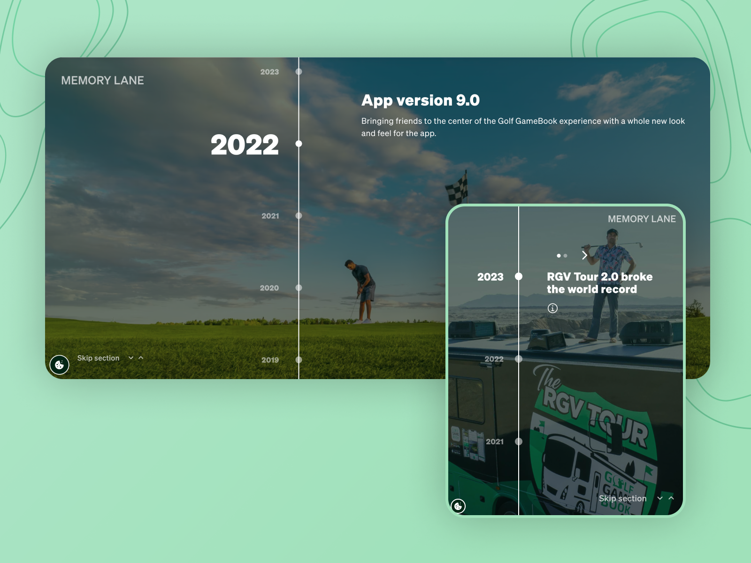Screen dimensions: 751x563
Task: Open cookie settings icon in mobile view
Action: tap(458, 506)
